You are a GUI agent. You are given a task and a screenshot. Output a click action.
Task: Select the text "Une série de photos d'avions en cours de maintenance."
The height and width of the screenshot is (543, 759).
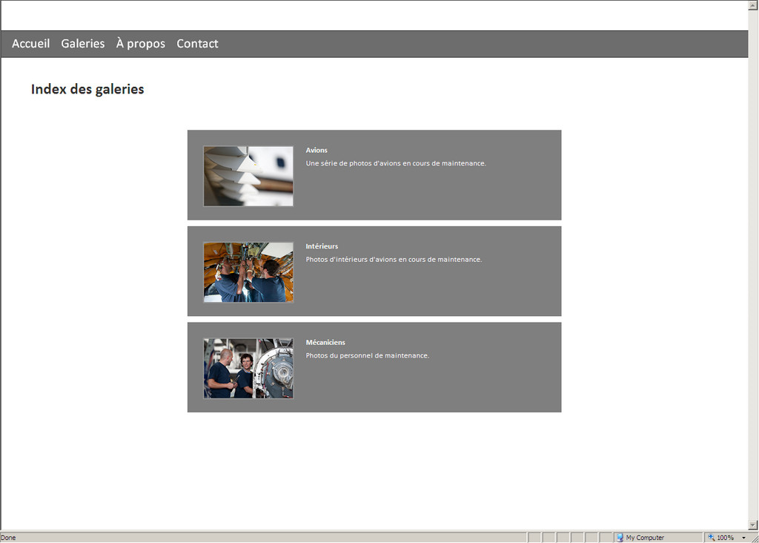(x=396, y=163)
